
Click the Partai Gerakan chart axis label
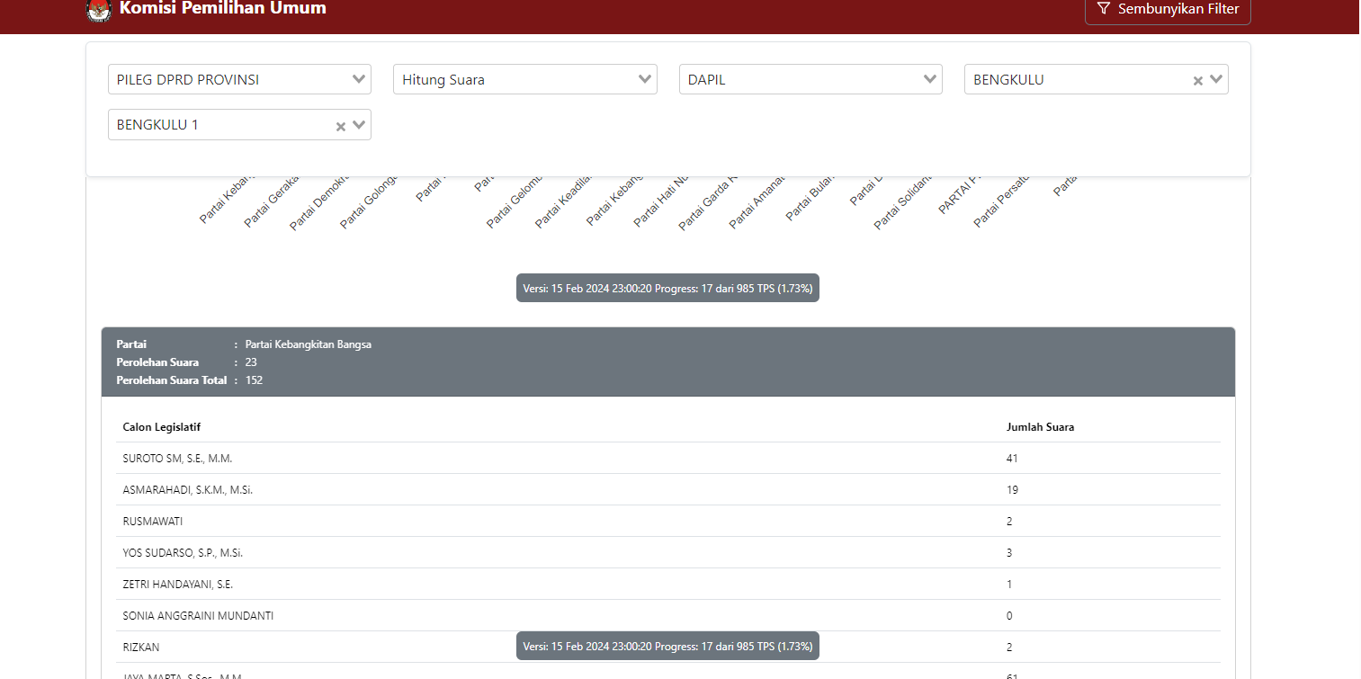pyautogui.click(x=270, y=201)
